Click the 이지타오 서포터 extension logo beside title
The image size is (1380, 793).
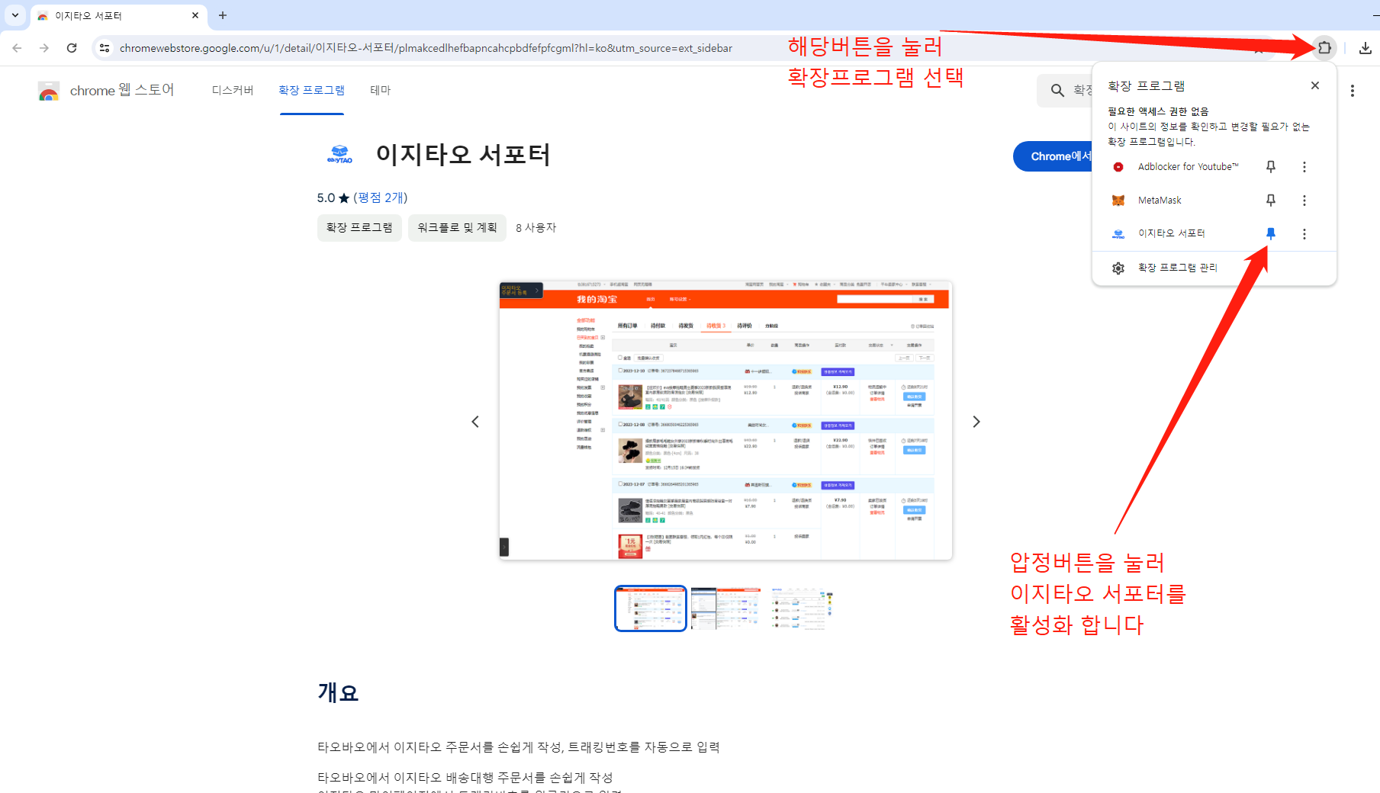pos(340,154)
